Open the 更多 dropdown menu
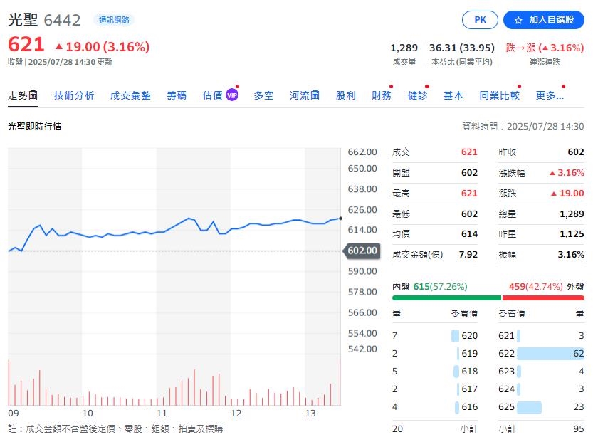 (x=550, y=95)
